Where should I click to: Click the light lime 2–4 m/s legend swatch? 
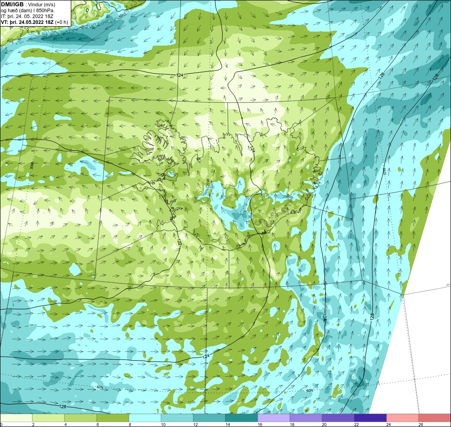(48, 418)
